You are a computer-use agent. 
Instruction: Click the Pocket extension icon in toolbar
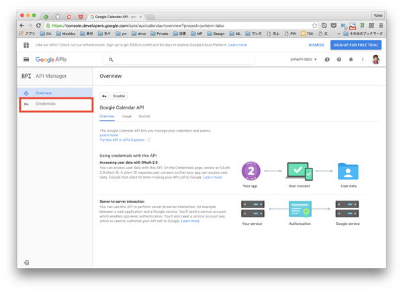click(334, 26)
